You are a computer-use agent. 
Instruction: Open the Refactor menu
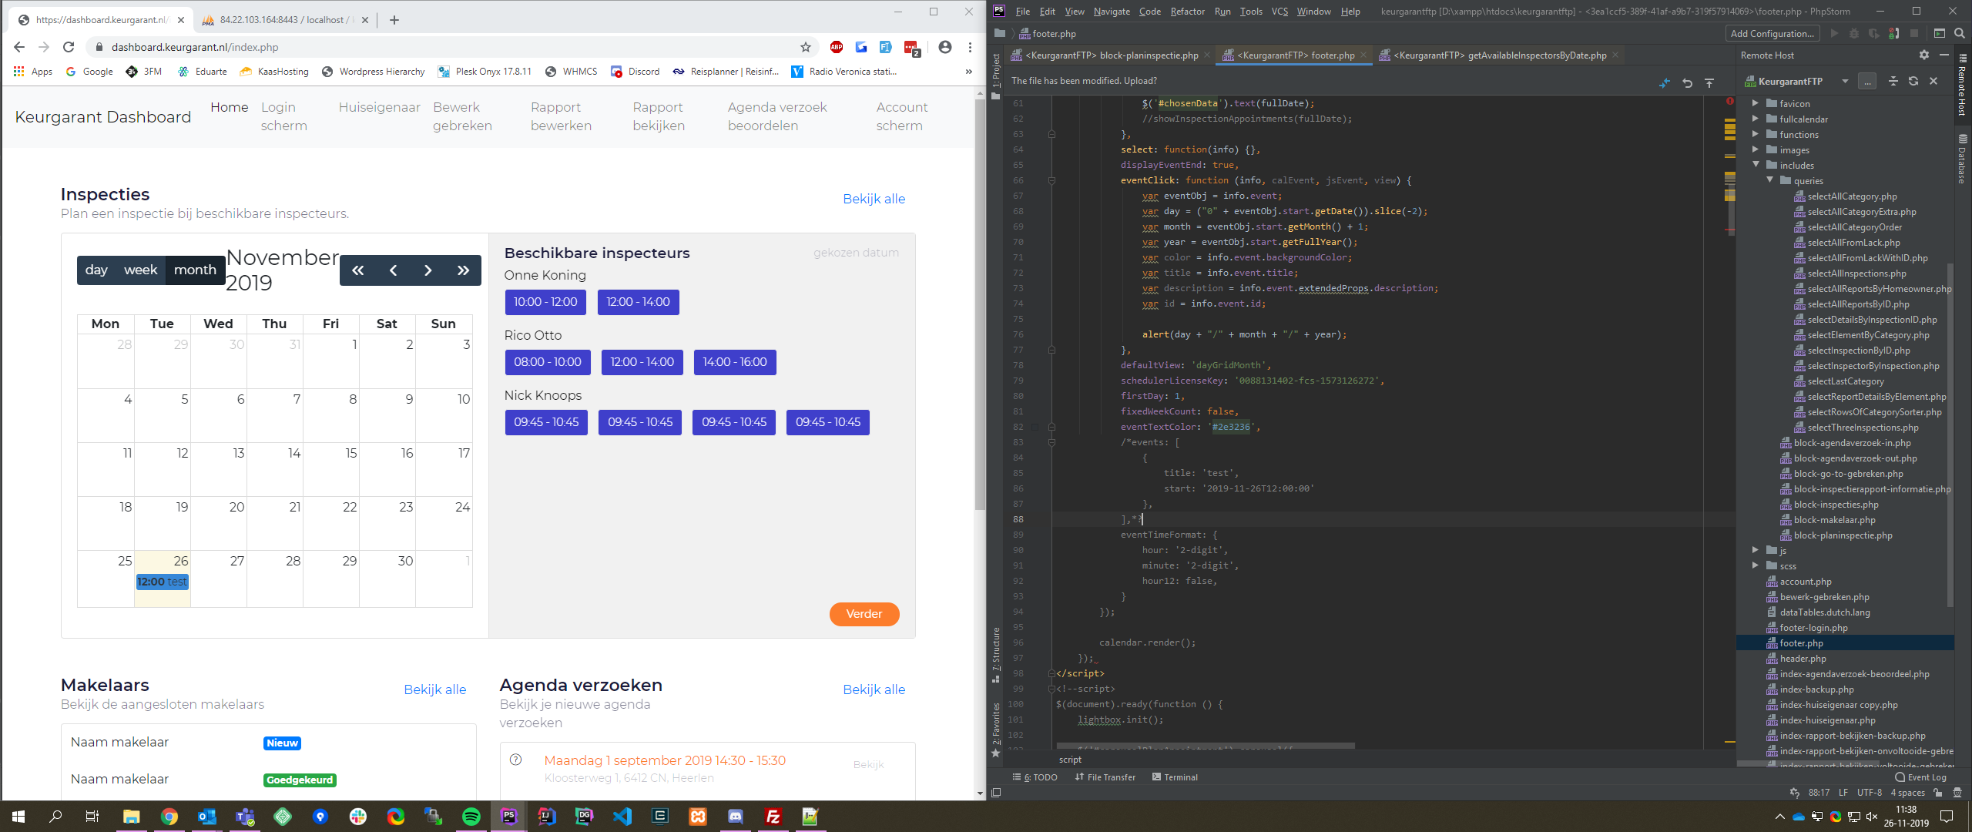coord(1187,11)
